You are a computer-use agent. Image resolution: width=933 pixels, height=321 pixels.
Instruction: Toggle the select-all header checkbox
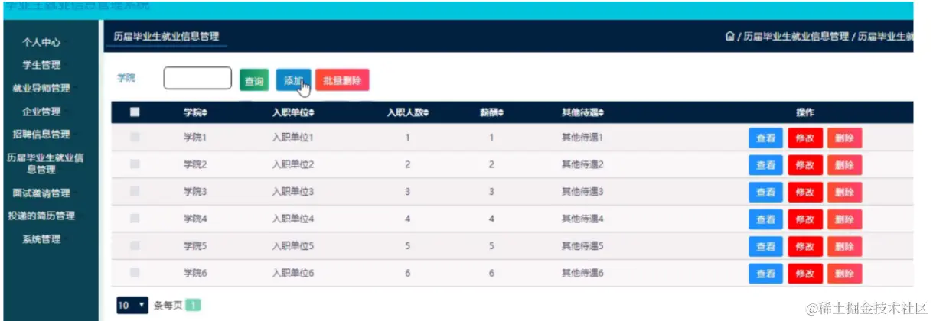(x=135, y=112)
